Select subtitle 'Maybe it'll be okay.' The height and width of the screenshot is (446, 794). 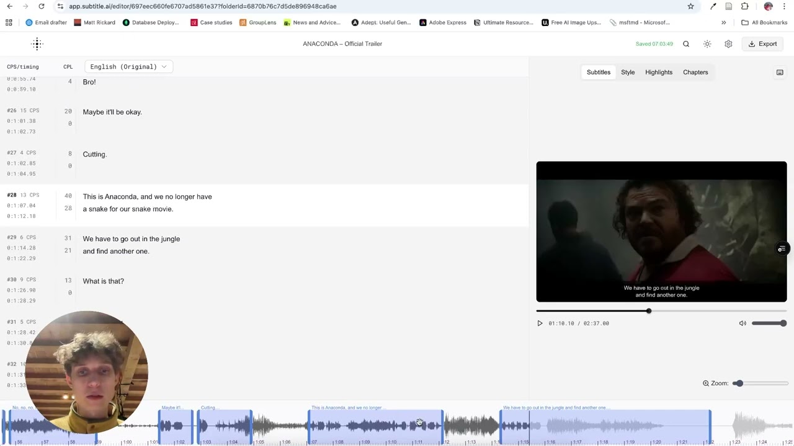112,112
